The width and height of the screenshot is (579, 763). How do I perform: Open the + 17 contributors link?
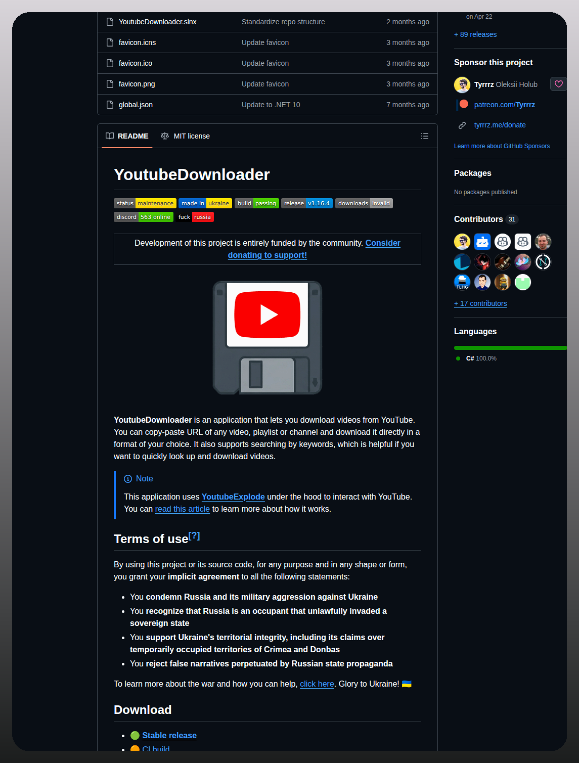click(x=480, y=303)
